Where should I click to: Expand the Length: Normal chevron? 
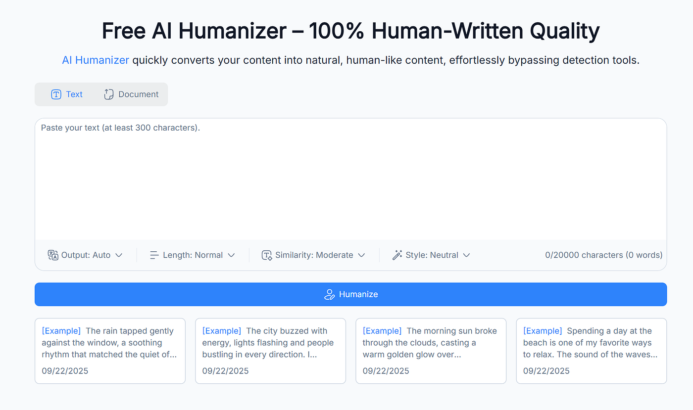[x=231, y=255]
